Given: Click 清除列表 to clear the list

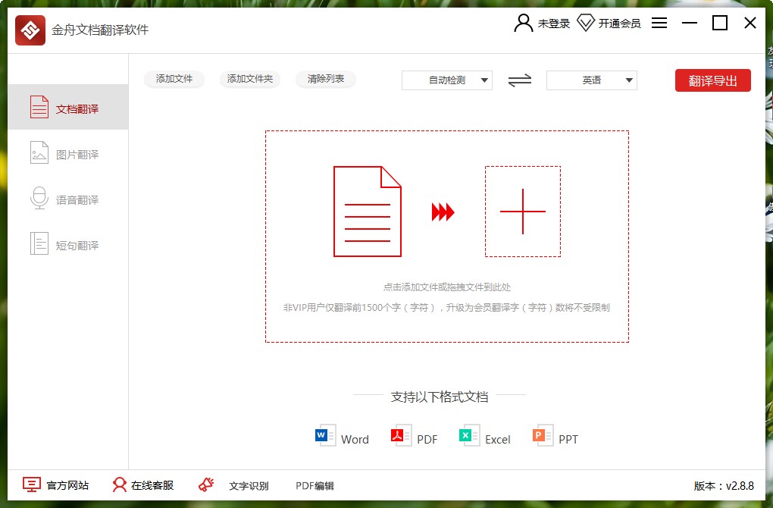Looking at the screenshot, I should pos(326,78).
